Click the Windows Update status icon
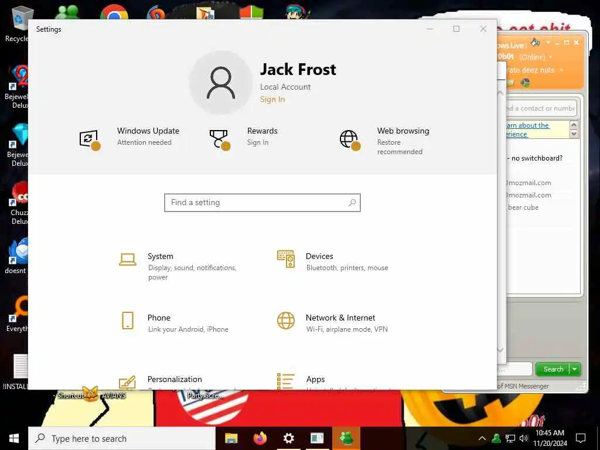Screen dimensions: 600x450 tap(90, 139)
